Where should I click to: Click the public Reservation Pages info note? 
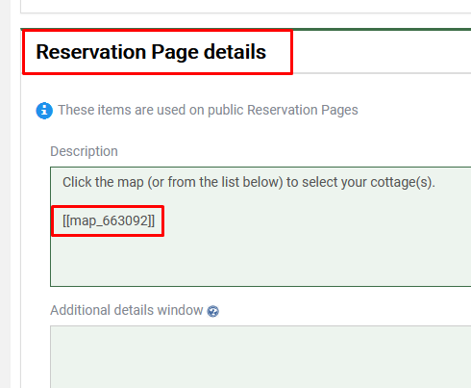(x=208, y=110)
